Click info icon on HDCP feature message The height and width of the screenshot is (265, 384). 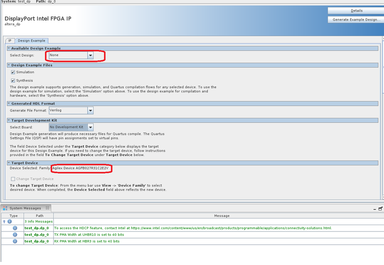tap(15, 228)
